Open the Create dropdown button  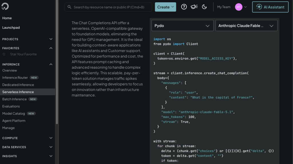pos(165,7)
